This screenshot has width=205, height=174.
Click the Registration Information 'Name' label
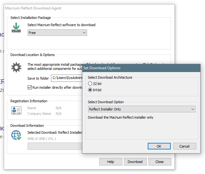tap(32, 108)
